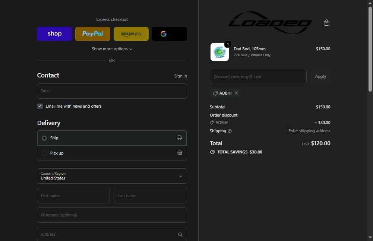Pay with Shop Pay express button
373x241 pixels.
pos(54,34)
